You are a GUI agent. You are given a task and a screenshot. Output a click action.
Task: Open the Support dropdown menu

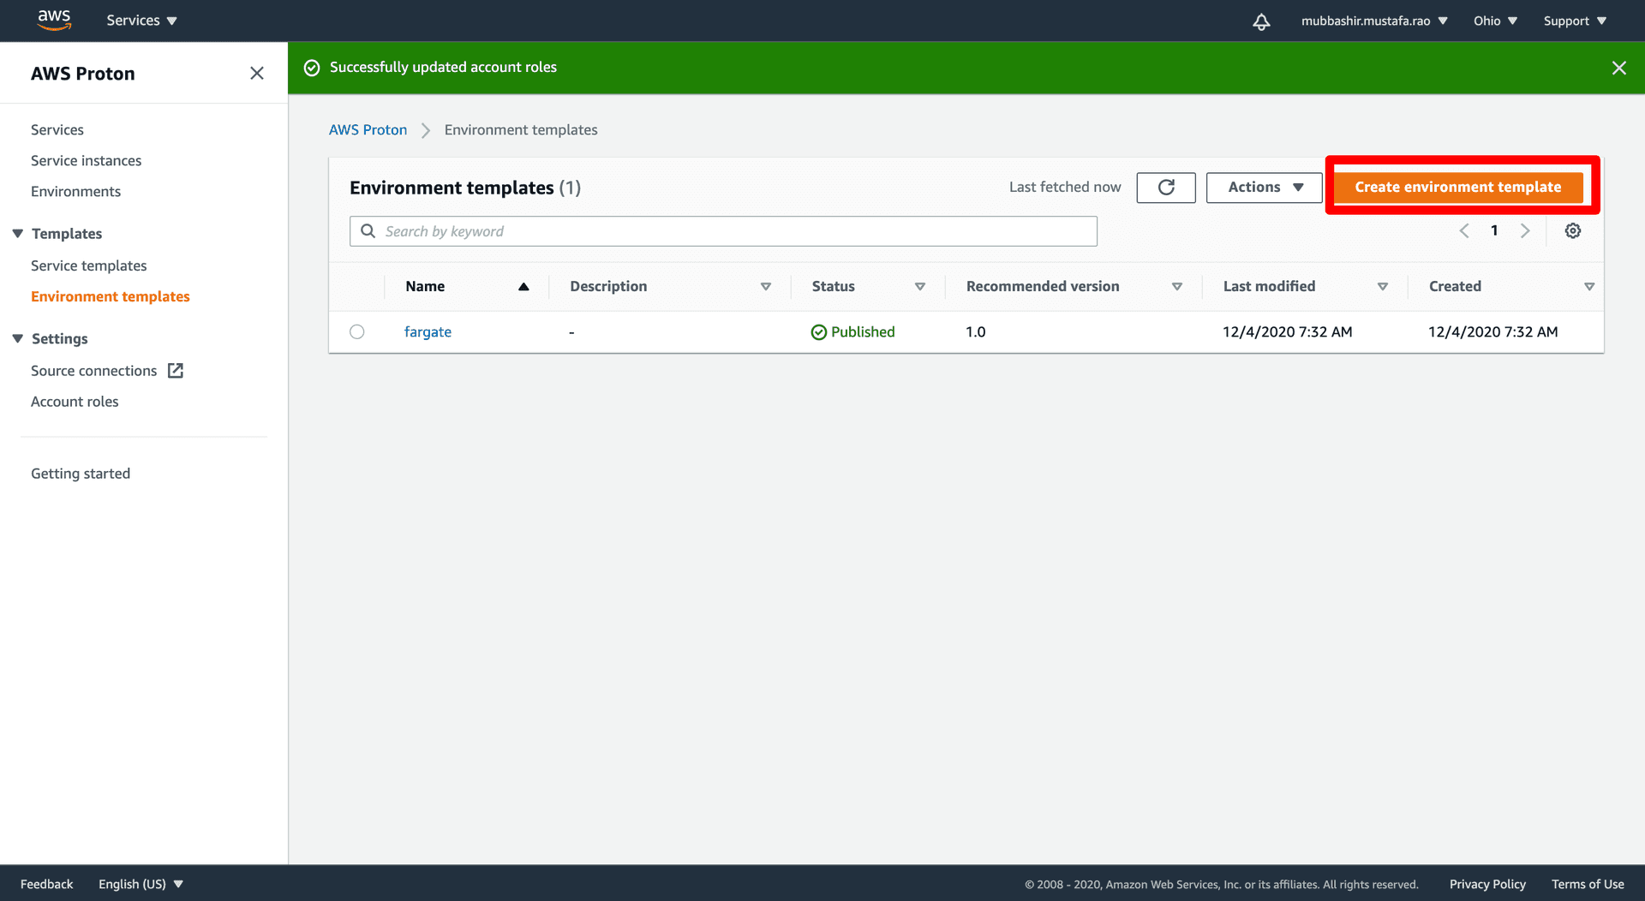click(x=1575, y=21)
